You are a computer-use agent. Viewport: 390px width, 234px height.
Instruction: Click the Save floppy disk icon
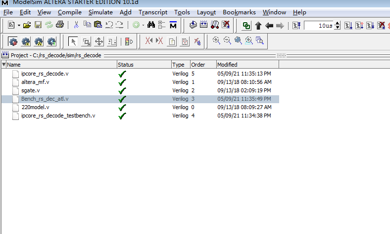tap(38, 25)
